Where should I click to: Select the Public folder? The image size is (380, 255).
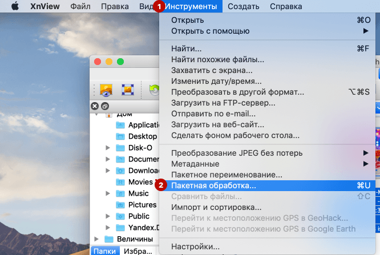[x=139, y=216]
